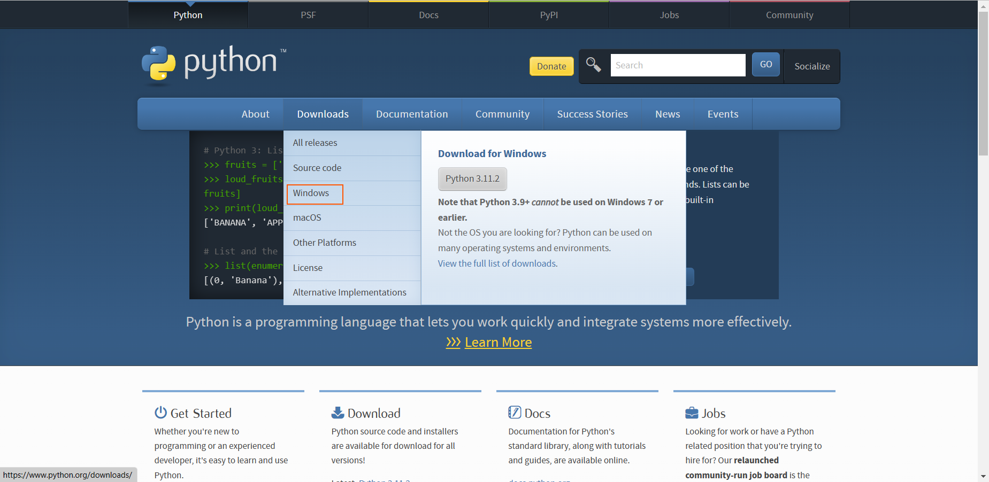Click the Download section heading

tap(374, 413)
